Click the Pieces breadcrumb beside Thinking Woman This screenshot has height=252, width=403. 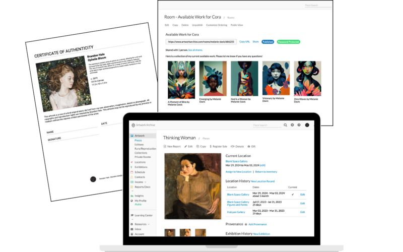tap(206, 138)
